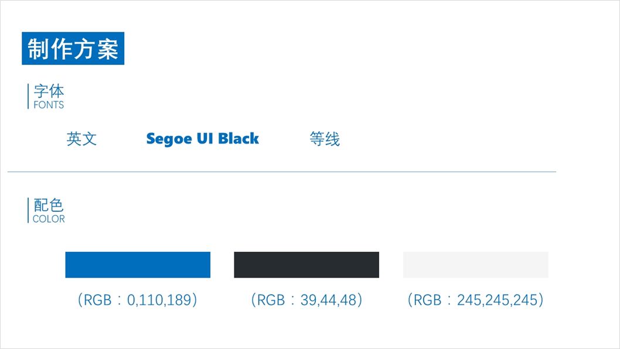Select the RGB 39,44,48 caption
Screen dimensions: 620x349
tap(306, 300)
